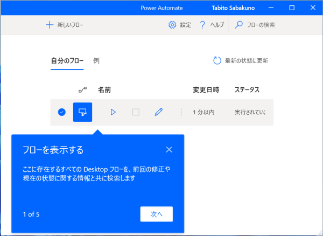Switch to the 例 tab
The width and height of the screenshot is (323, 236).
(96, 60)
